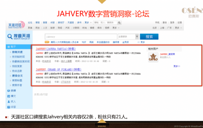The height and width of the screenshot is (128, 203).
Task: Click the 搜遍天涯 magnifier logo
Action: click(x=10, y=37)
